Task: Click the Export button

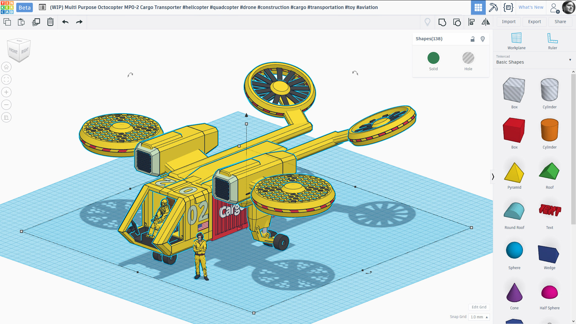Action: click(534, 22)
